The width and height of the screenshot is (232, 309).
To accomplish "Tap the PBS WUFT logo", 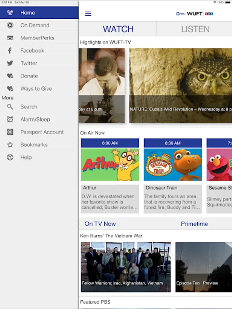I will click(195, 14).
